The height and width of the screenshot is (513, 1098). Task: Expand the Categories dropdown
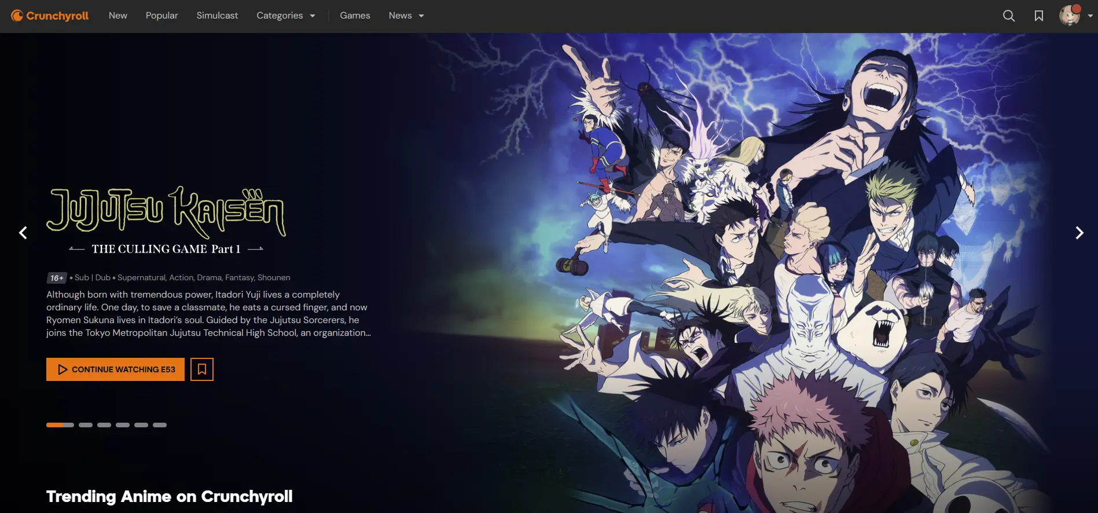(x=286, y=16)
